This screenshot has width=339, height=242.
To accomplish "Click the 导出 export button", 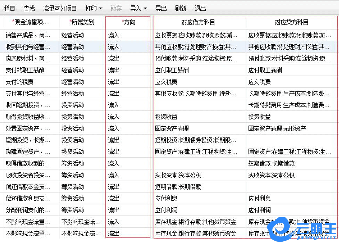I will [x=161, y=8].
